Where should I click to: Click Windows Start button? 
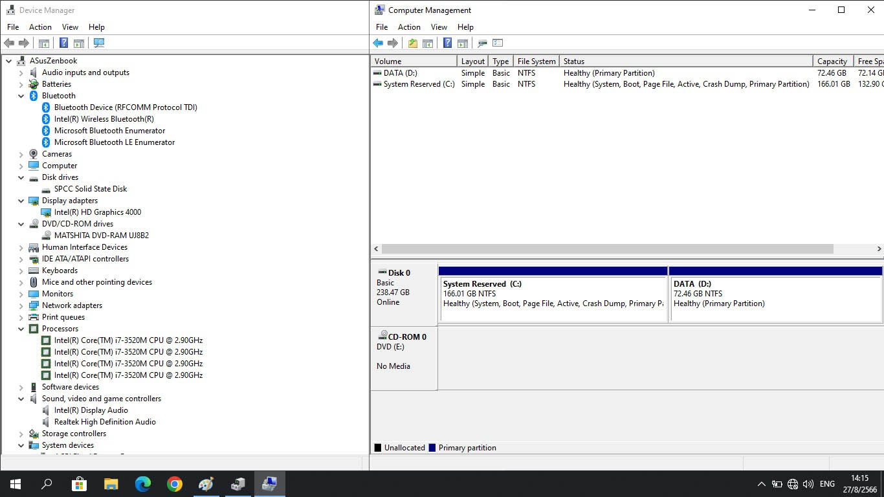pyautogui.click(x=16, y=484)
